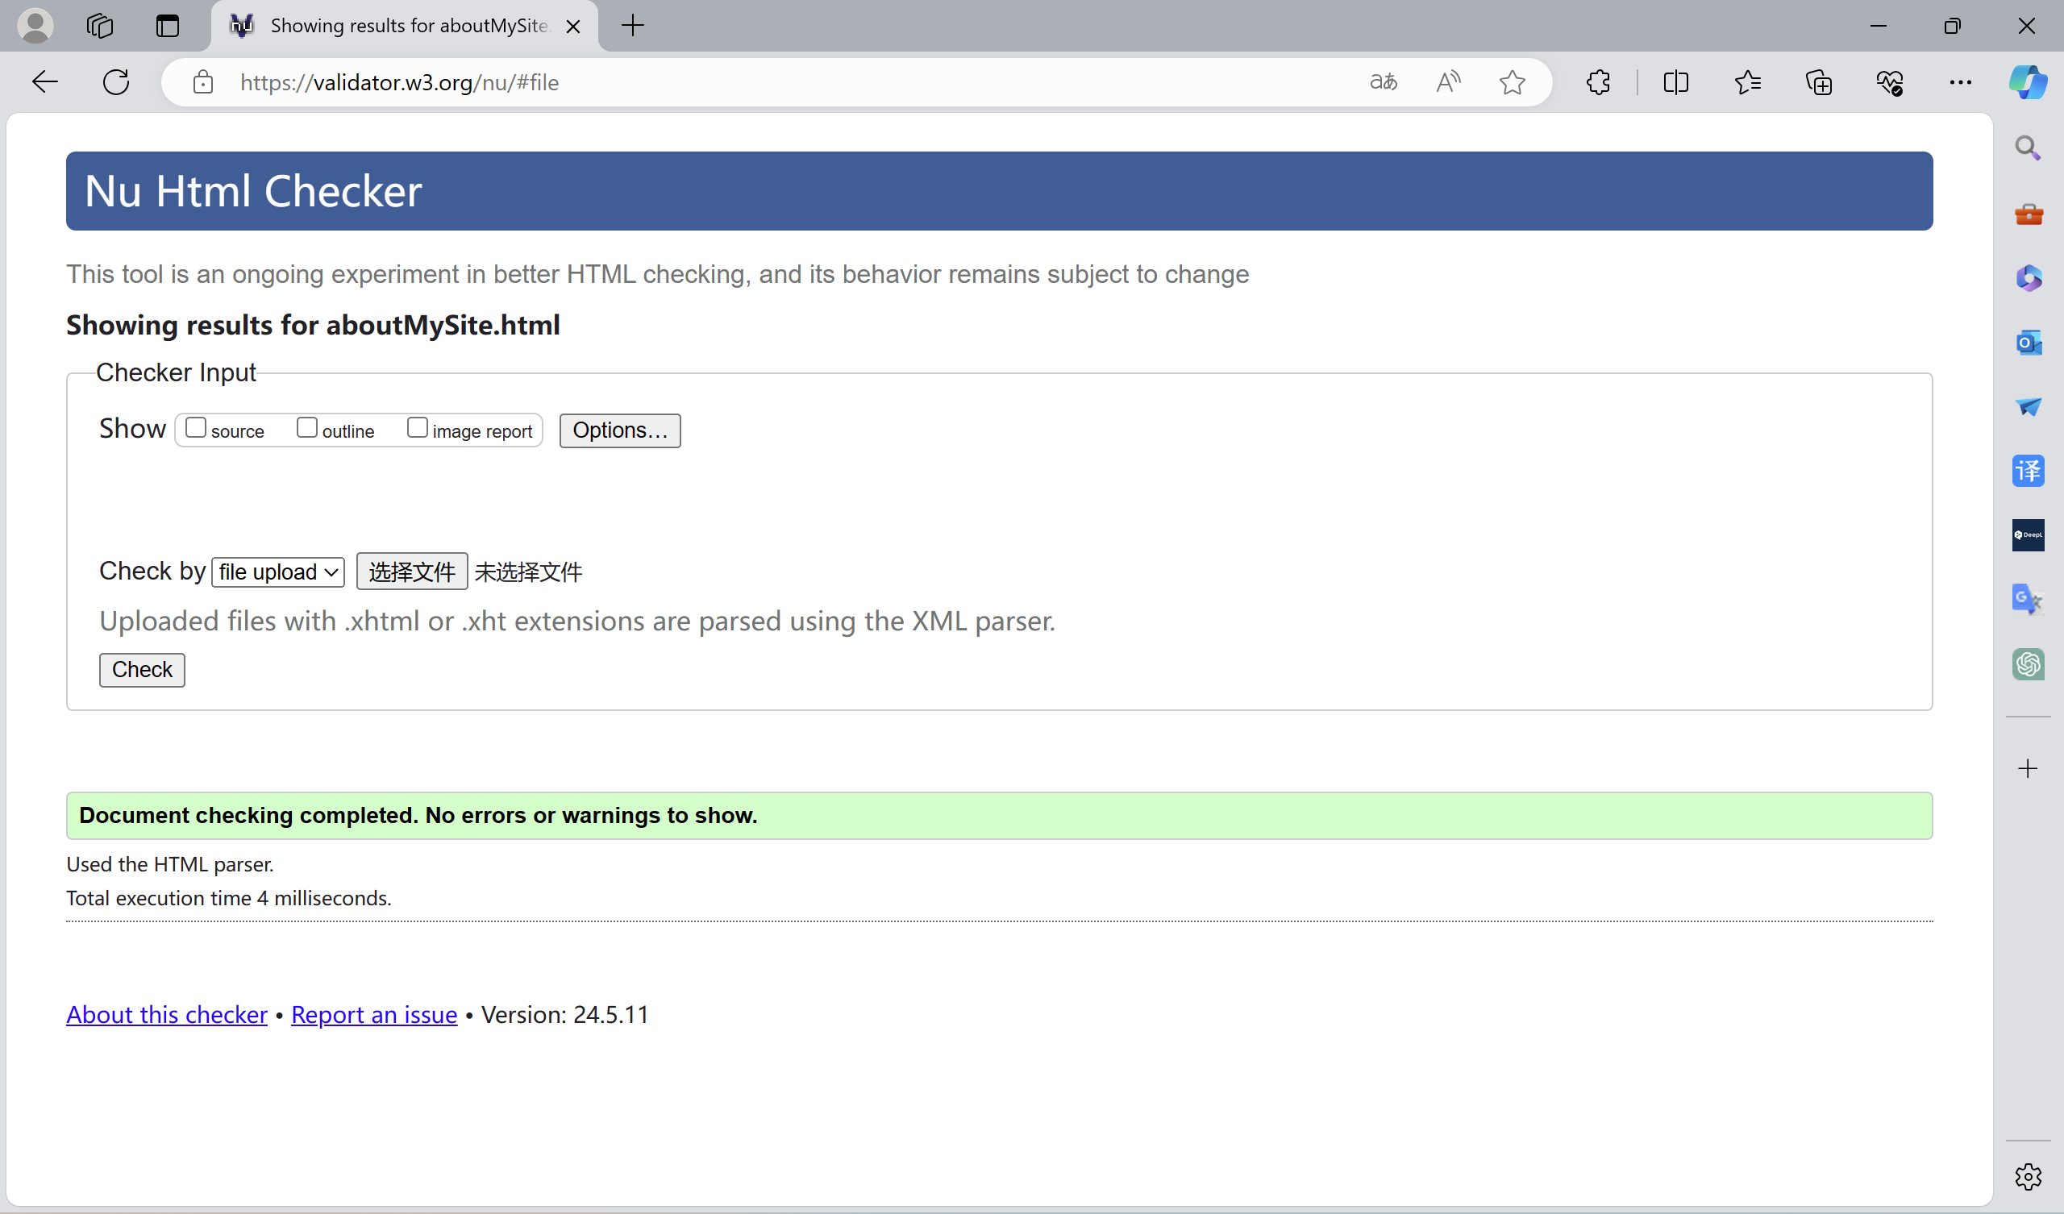2064x1214 pixels.
Task: Open the ChatGPT sidebar app
Action: (2028, 663)
